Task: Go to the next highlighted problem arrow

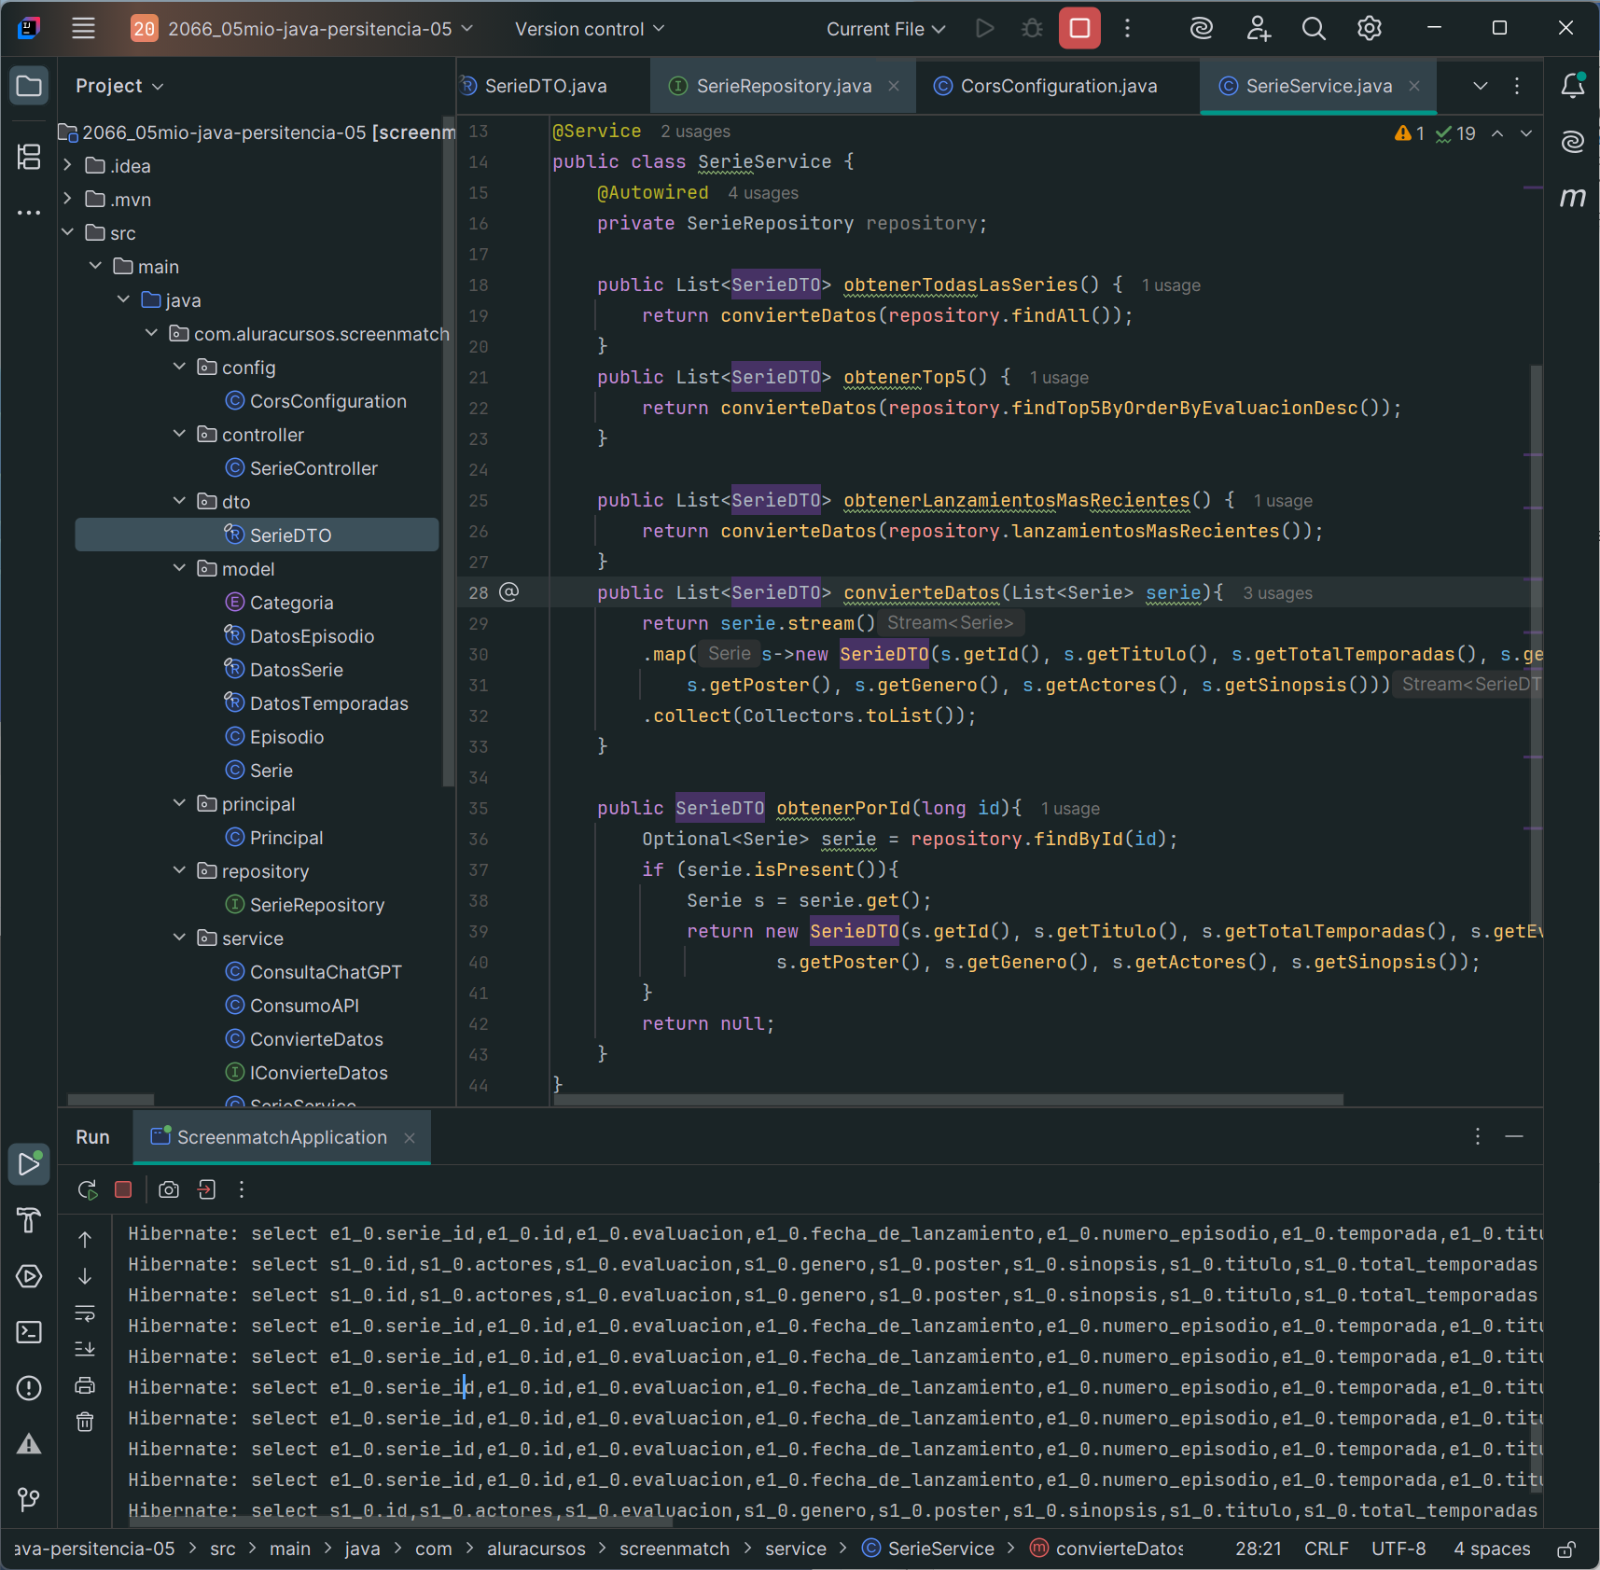Action: click(x=1526, y=133)
